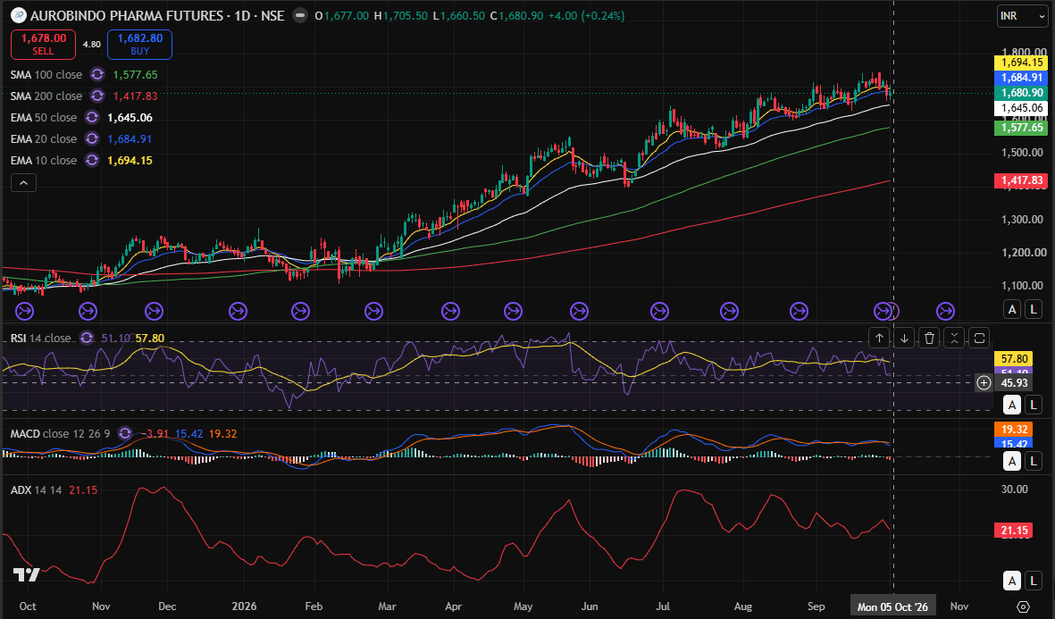Move the RSI pane down

point(904,338)
